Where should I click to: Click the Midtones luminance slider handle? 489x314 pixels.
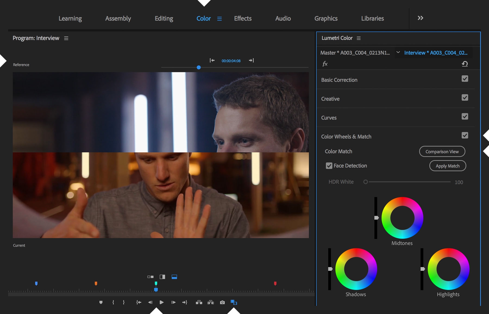pyautogui.click(x=377, y=218)
